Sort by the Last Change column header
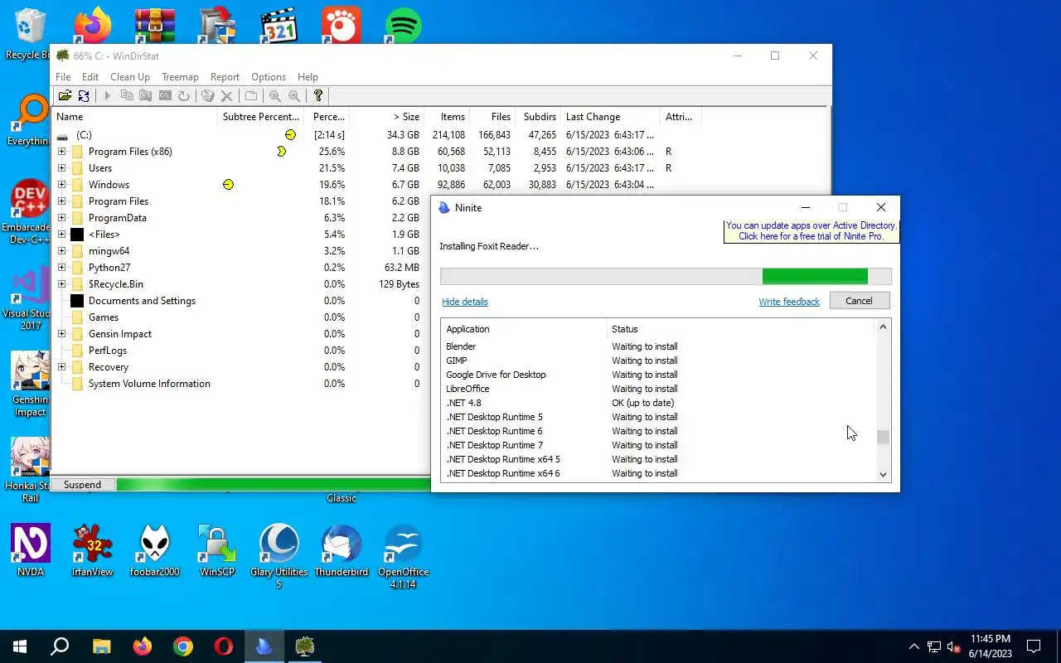The image size is (1061, 663). (609, 117)
